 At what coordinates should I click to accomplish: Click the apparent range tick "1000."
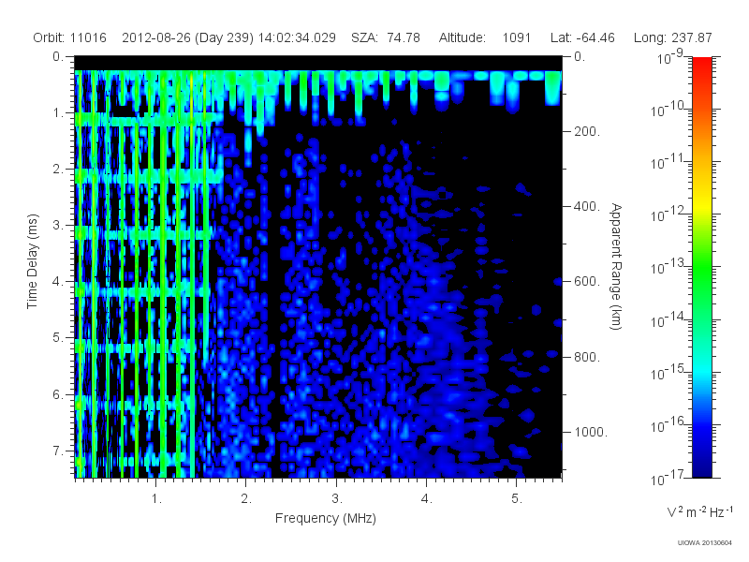591,432
